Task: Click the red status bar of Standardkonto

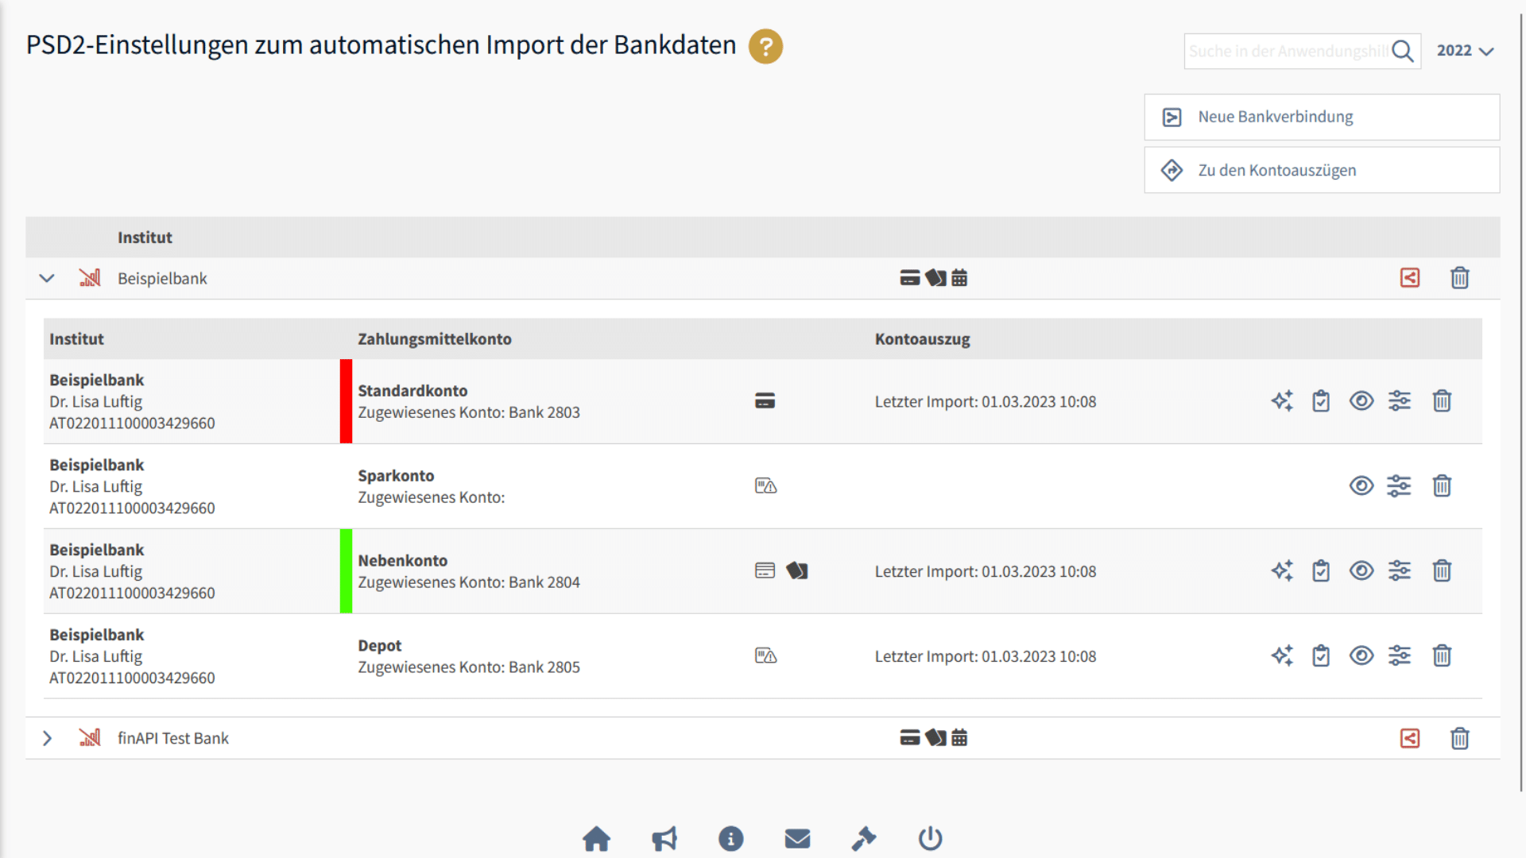Action: pyautogui.click(x=346, y=401)
